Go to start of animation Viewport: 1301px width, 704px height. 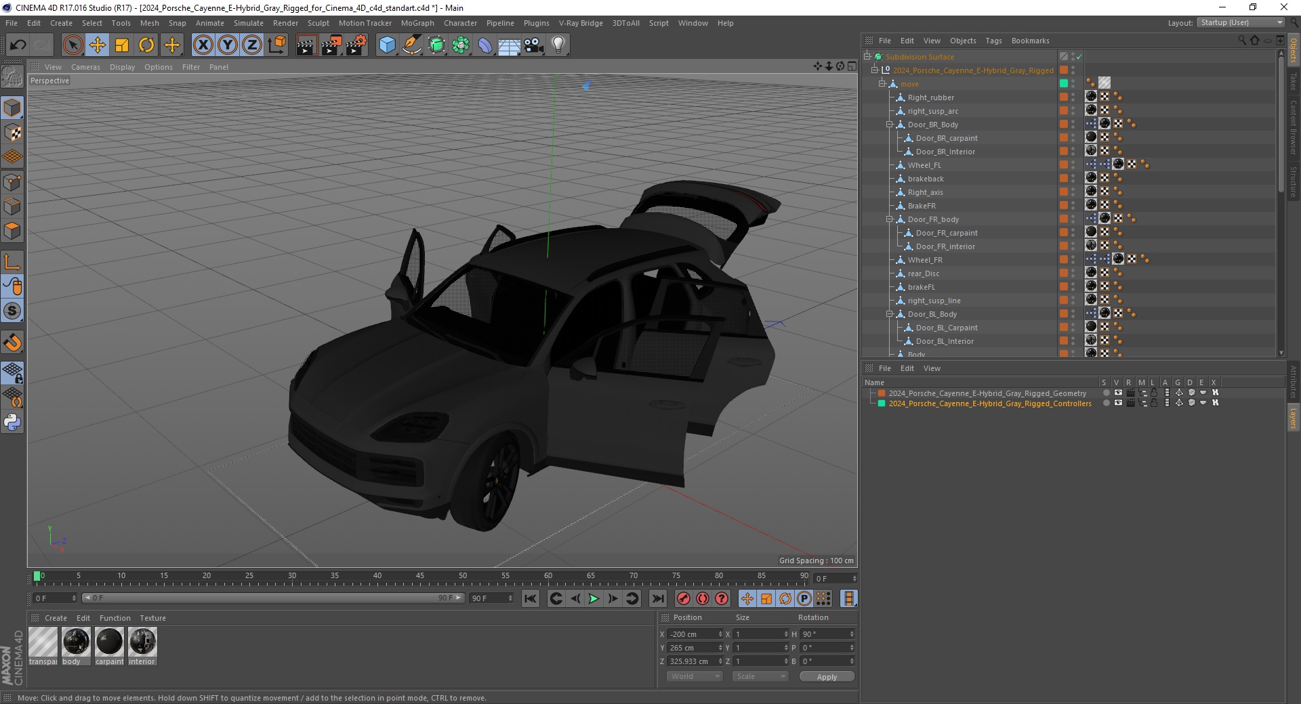(531, 598)
